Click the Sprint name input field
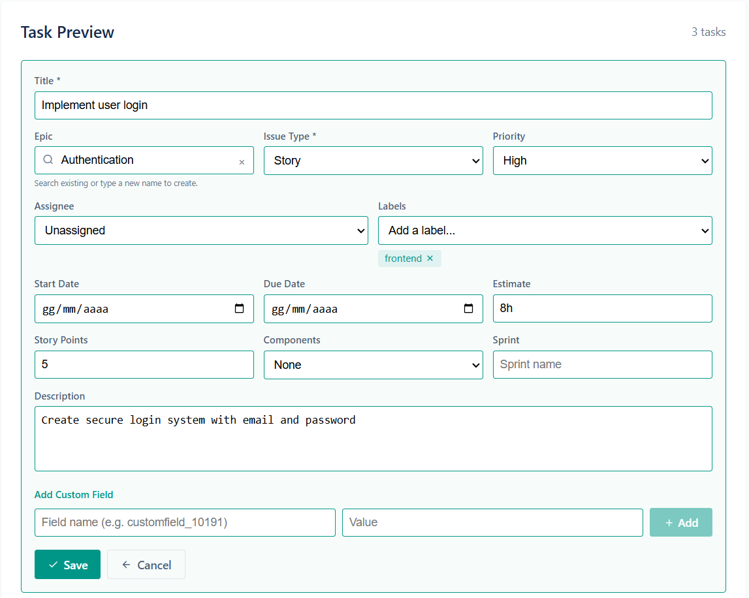Image resolution: width=749 pixels, height=598 pixels. click(x=601, y=364)
